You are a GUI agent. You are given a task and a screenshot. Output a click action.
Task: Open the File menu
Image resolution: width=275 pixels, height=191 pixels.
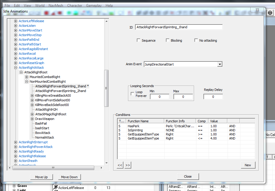pos(7,6)
